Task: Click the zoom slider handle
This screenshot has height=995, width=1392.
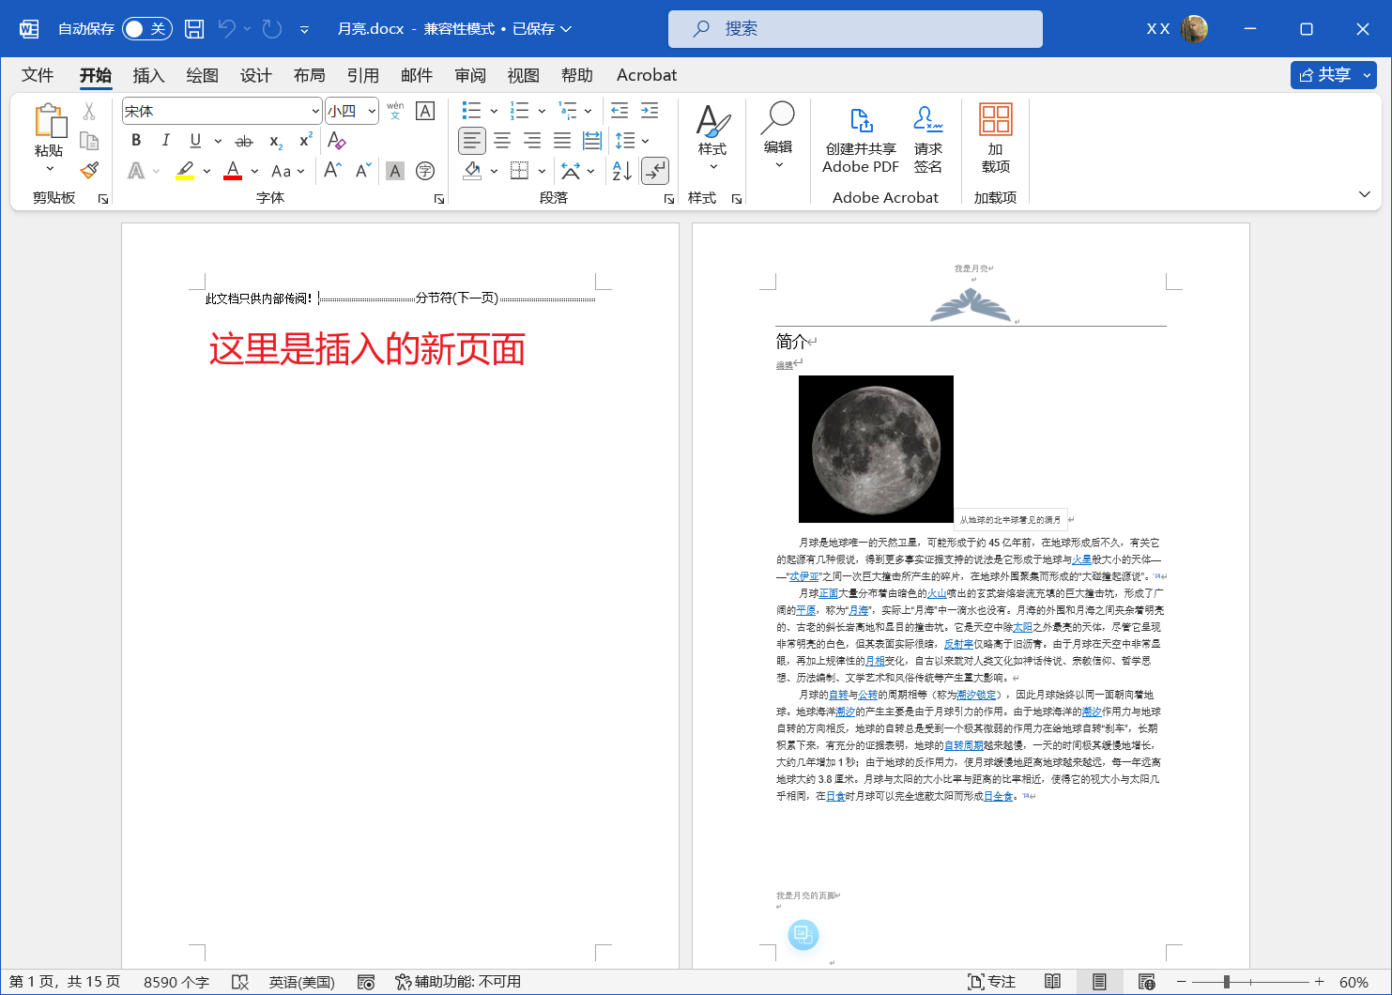Action: tap(1226, 982)
